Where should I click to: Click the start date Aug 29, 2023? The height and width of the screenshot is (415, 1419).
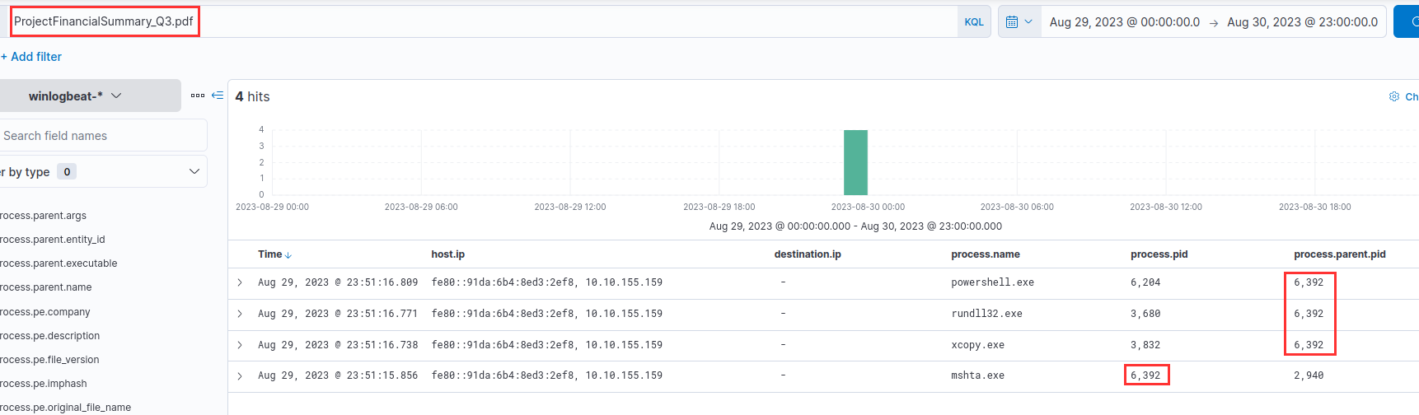point(1124,22)
